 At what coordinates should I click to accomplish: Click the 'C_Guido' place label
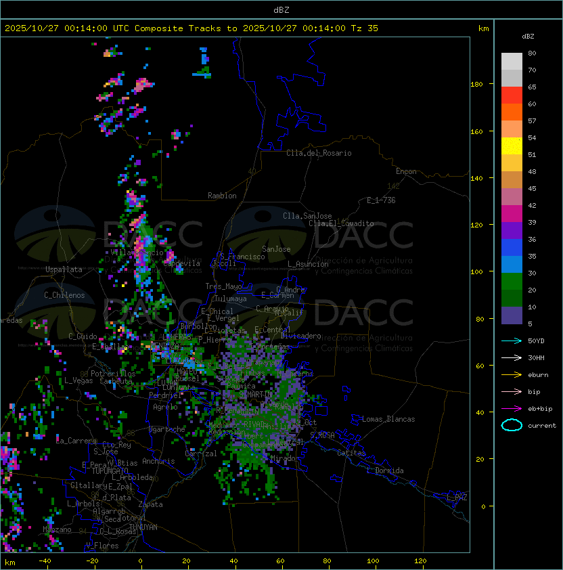pyautogui.click(x=83, y=336)
